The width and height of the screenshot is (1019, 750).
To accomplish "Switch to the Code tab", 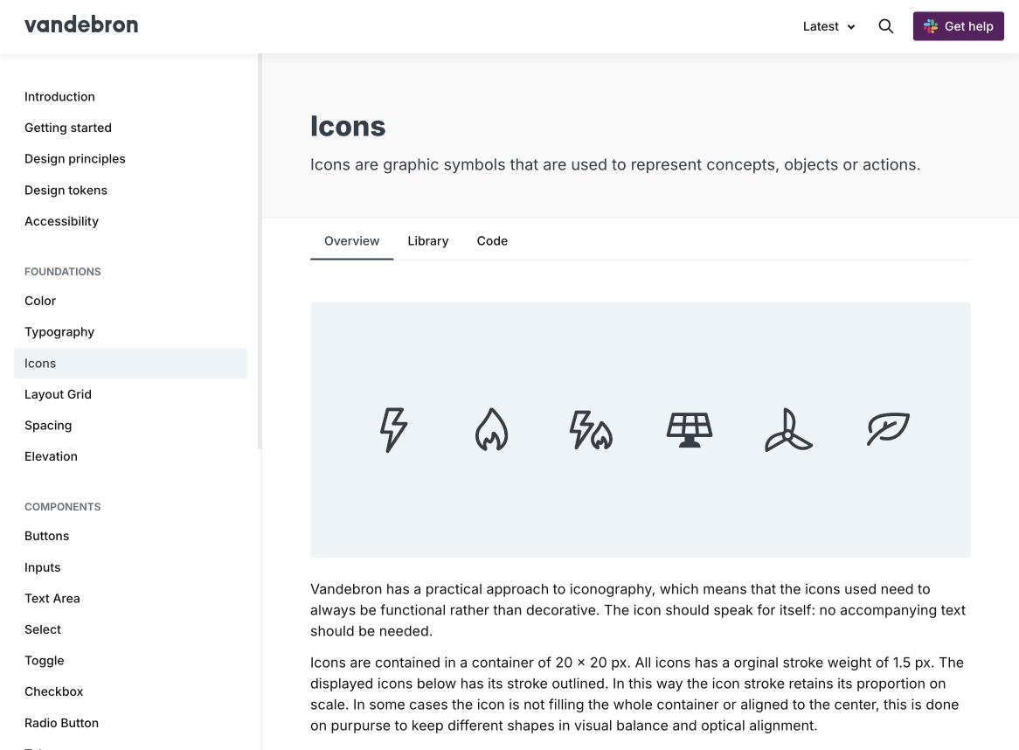I will tap(492, 241).
